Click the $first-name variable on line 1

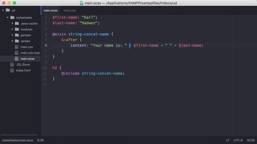[65, 17]
